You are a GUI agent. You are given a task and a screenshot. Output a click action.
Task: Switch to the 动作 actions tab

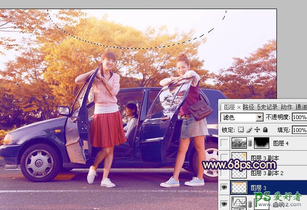point(286,107)
